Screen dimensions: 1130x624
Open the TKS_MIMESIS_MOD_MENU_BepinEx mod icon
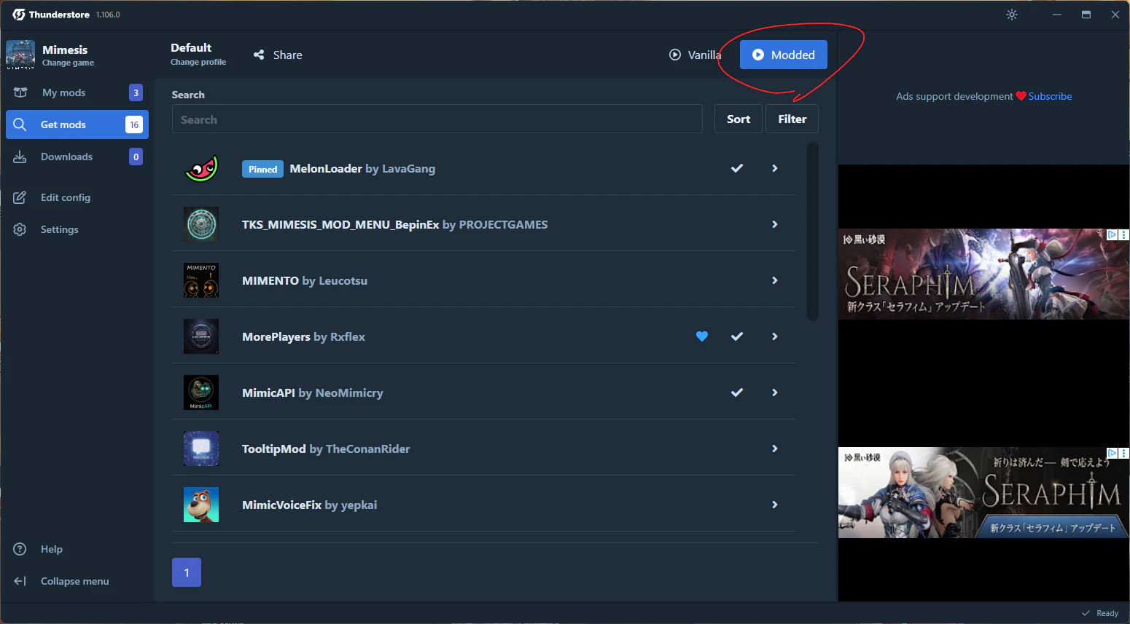[201, 224]
